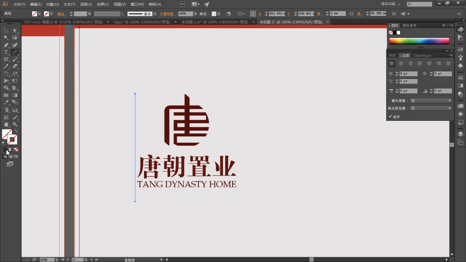Image resolution: width=466 pixels, height=262 pixels.
Task: Select the Selection tool
Action: tap(6, 31)
